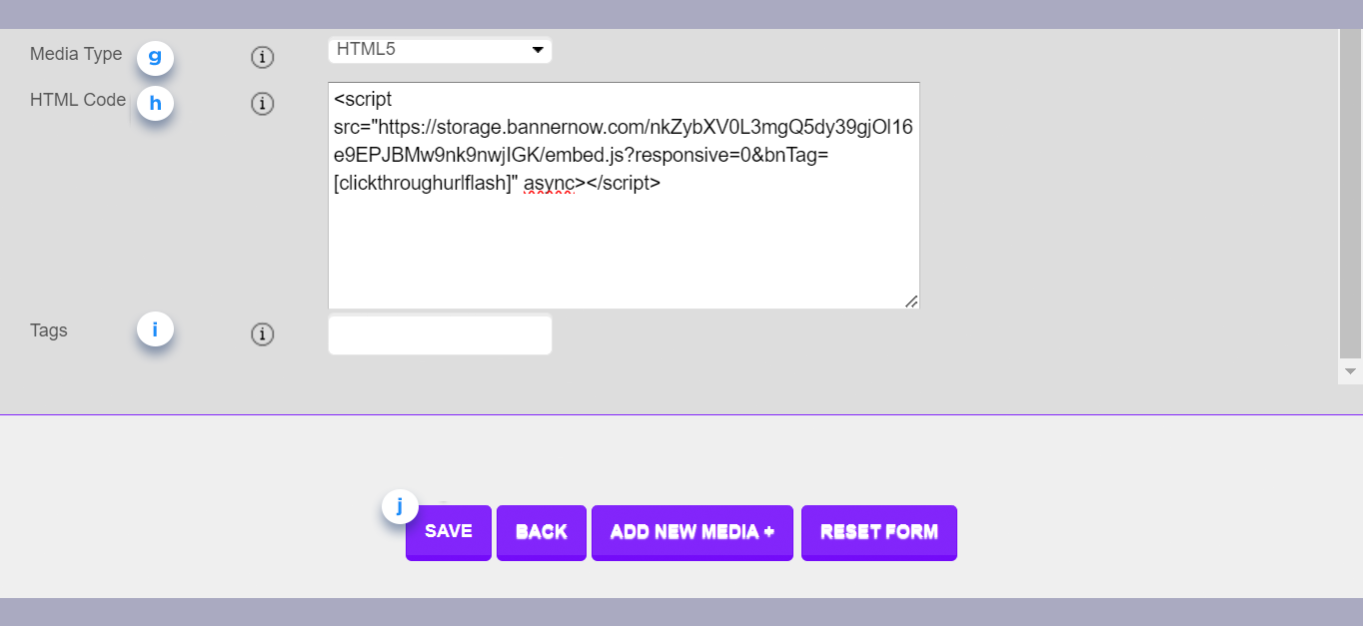Screen dimensions: 1363x626
Task: Click the Media Type label
Action: pos(76,54)
